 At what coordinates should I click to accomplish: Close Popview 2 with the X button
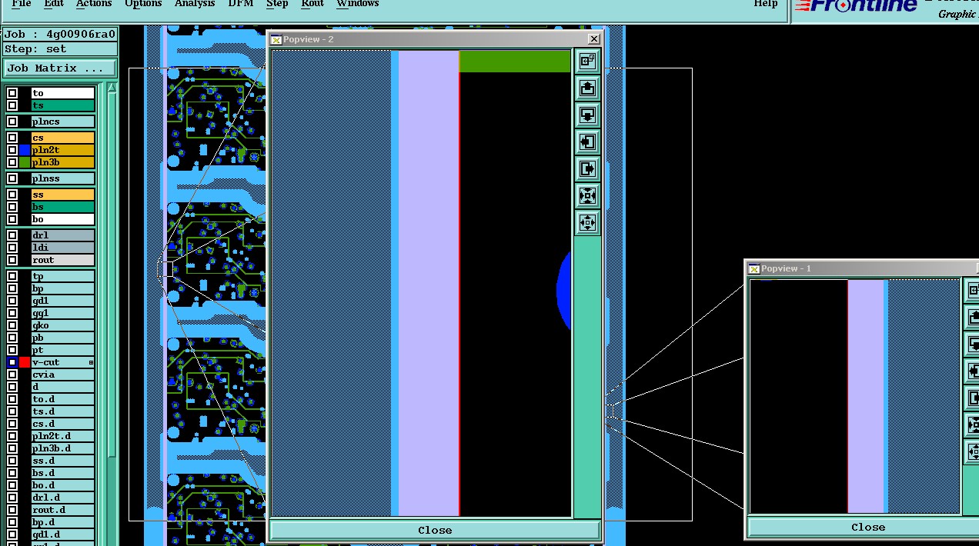pos(594,39)
